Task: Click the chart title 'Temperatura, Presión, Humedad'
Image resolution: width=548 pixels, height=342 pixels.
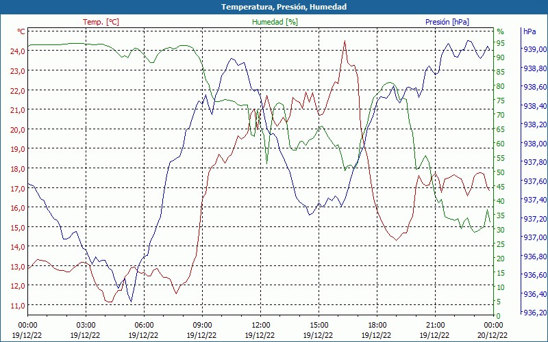Action: [x=284, y=7]
